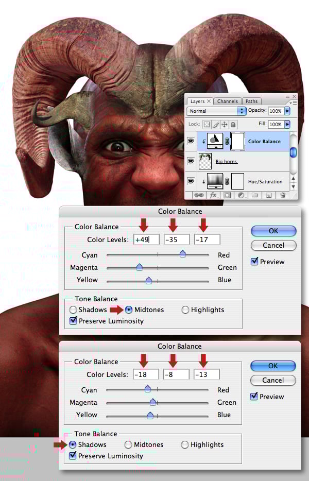The width and height of the screenshot is (309, 481).
Task: Lock image pixels with the brush icon
Action: click(216, 124)
